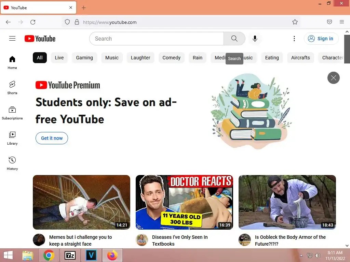
Task: Dismiss the YouTube Premium banner
Action: coord(334,78)
